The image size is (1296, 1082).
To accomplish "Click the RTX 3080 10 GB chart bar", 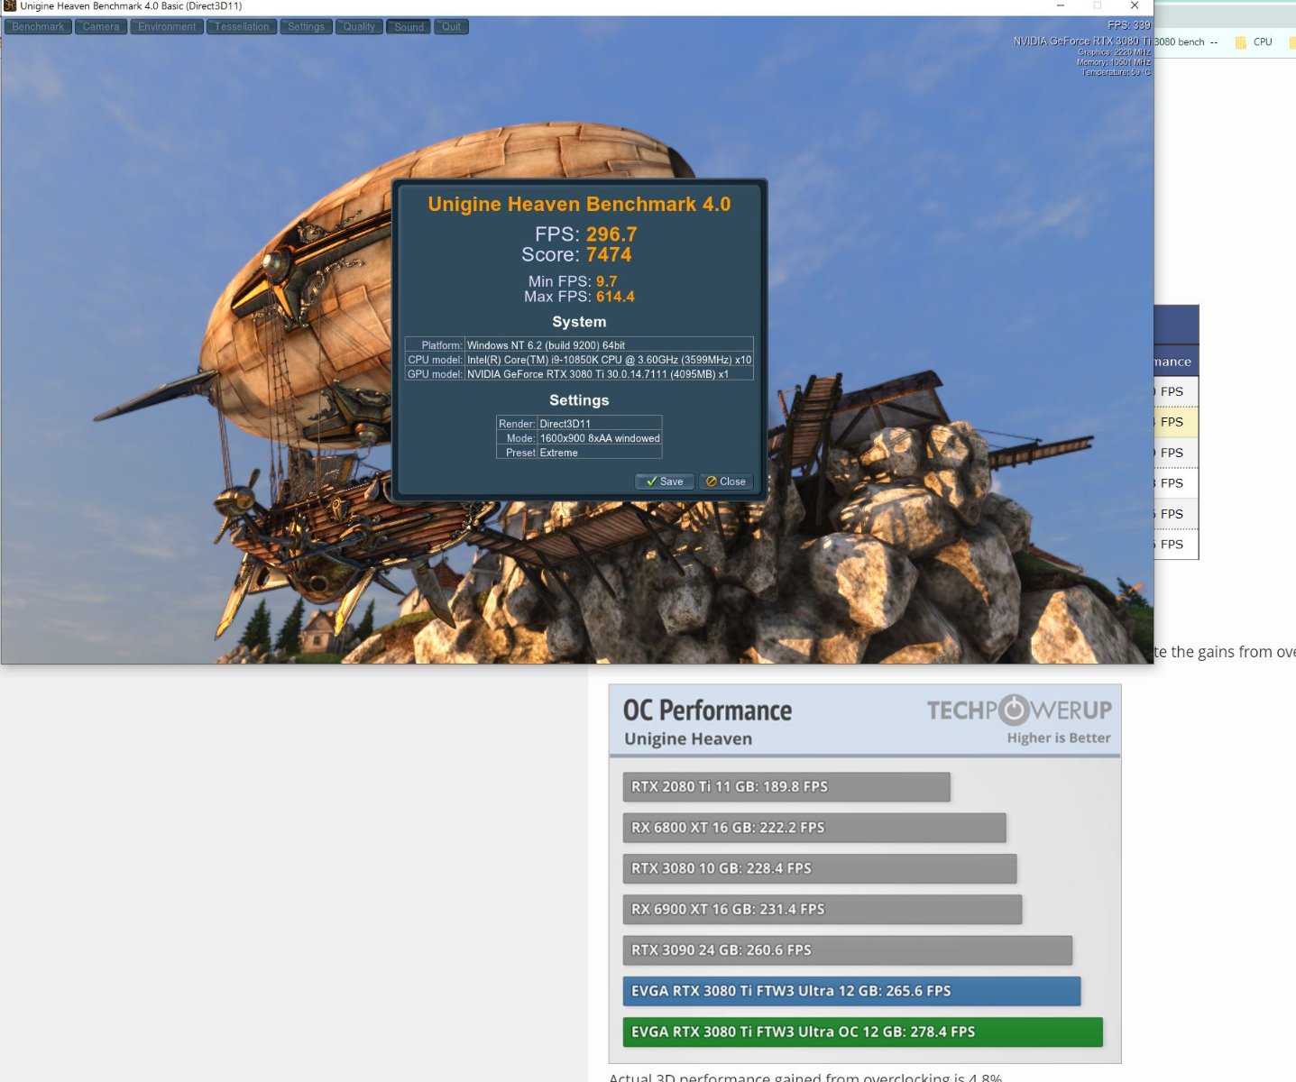I will pyautogui.click(x=819, y=868).
